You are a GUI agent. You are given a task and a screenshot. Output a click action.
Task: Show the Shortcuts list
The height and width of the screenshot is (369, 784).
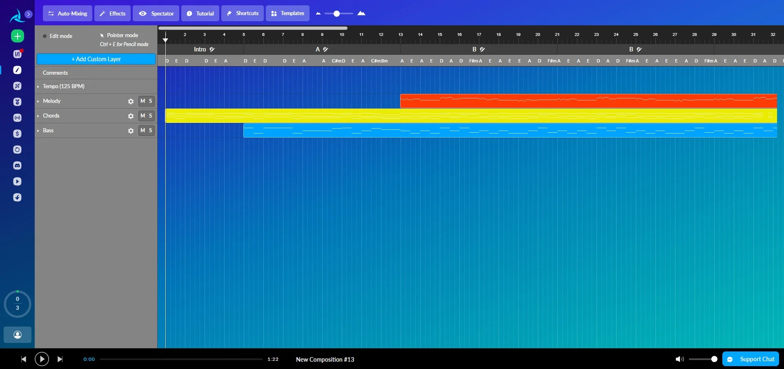point(243,13)
